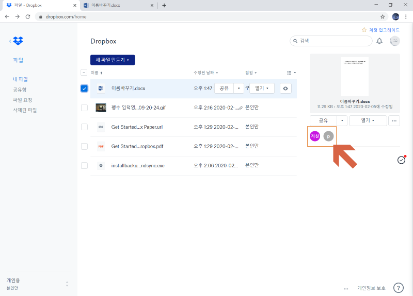The height and width of the screenshot is (296, 413).
Task: Click the shared link icon on the gif row
Action: coord(241,108)
